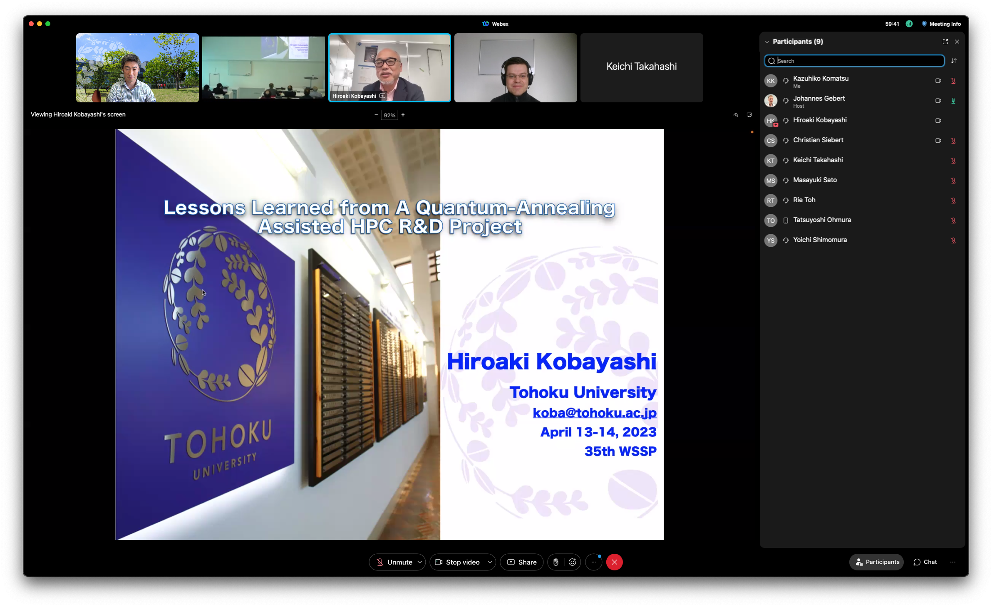Click Masayuki Sato's muted mic icon

pos(953,181)
